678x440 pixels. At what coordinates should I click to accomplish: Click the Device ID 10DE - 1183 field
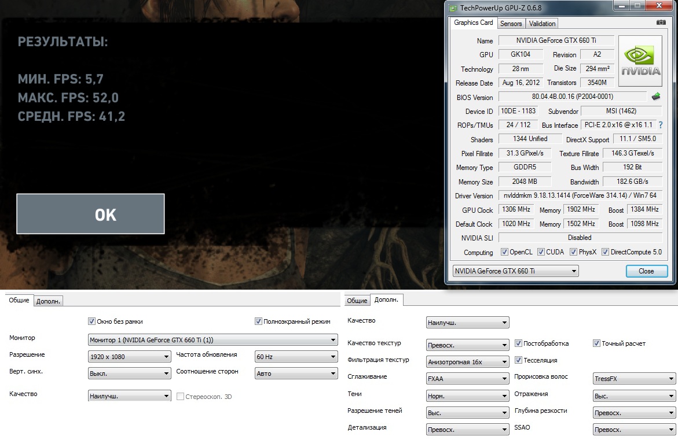click(518, 111)
